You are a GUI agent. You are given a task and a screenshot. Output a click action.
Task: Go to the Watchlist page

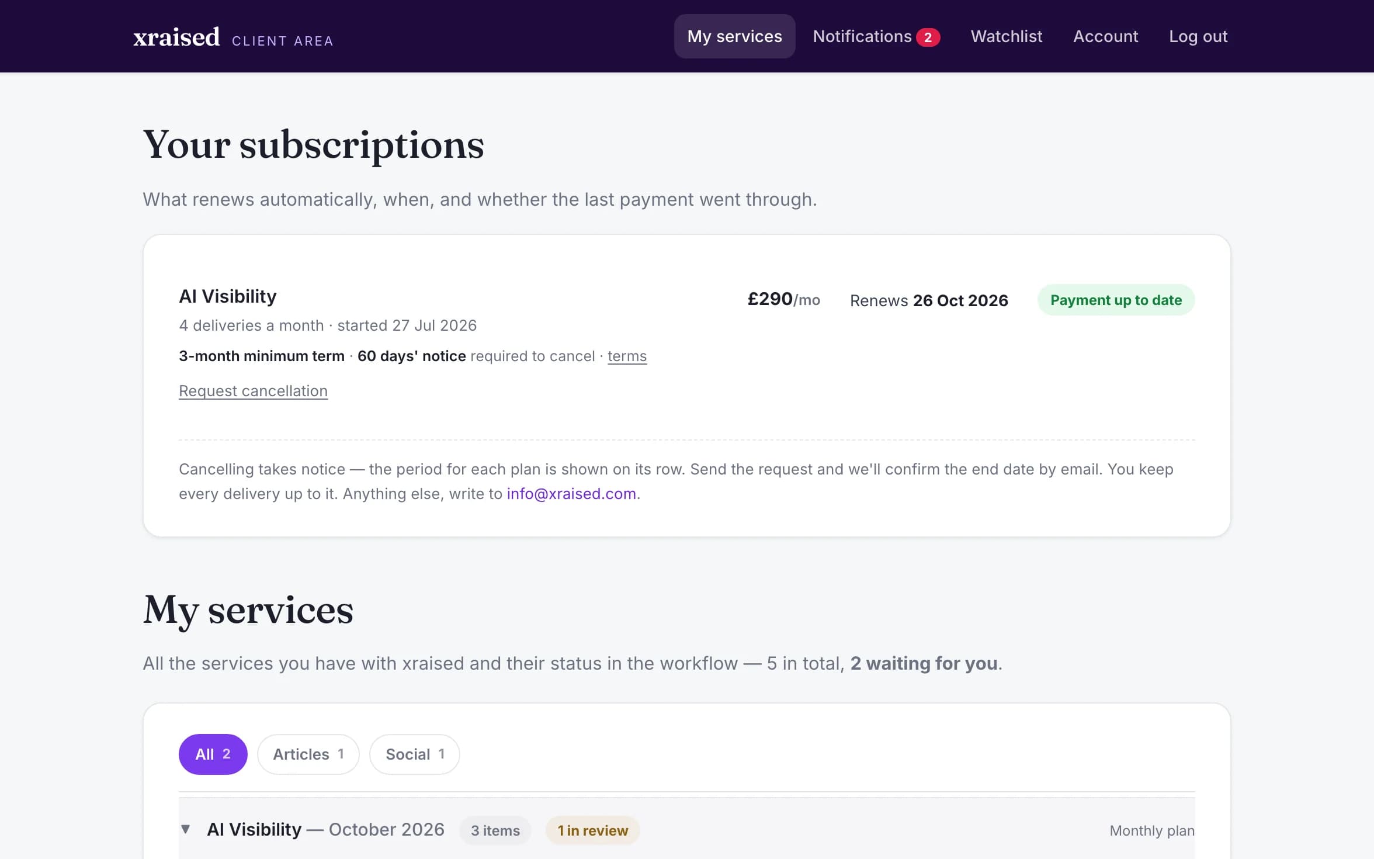pos(1006,36)
